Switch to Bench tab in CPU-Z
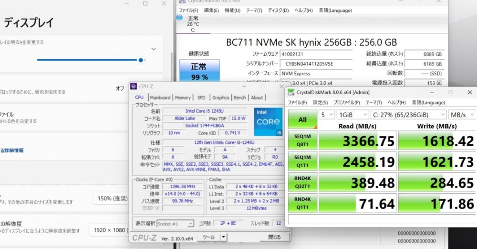The height and width of the screenshot is (249, 477). (x=240, y=98)
